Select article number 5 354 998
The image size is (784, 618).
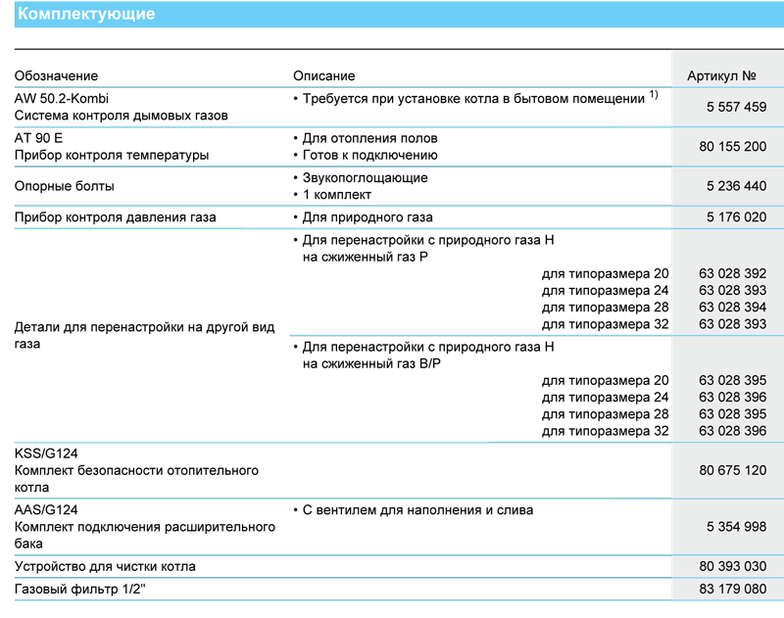[x=736, y=527]
